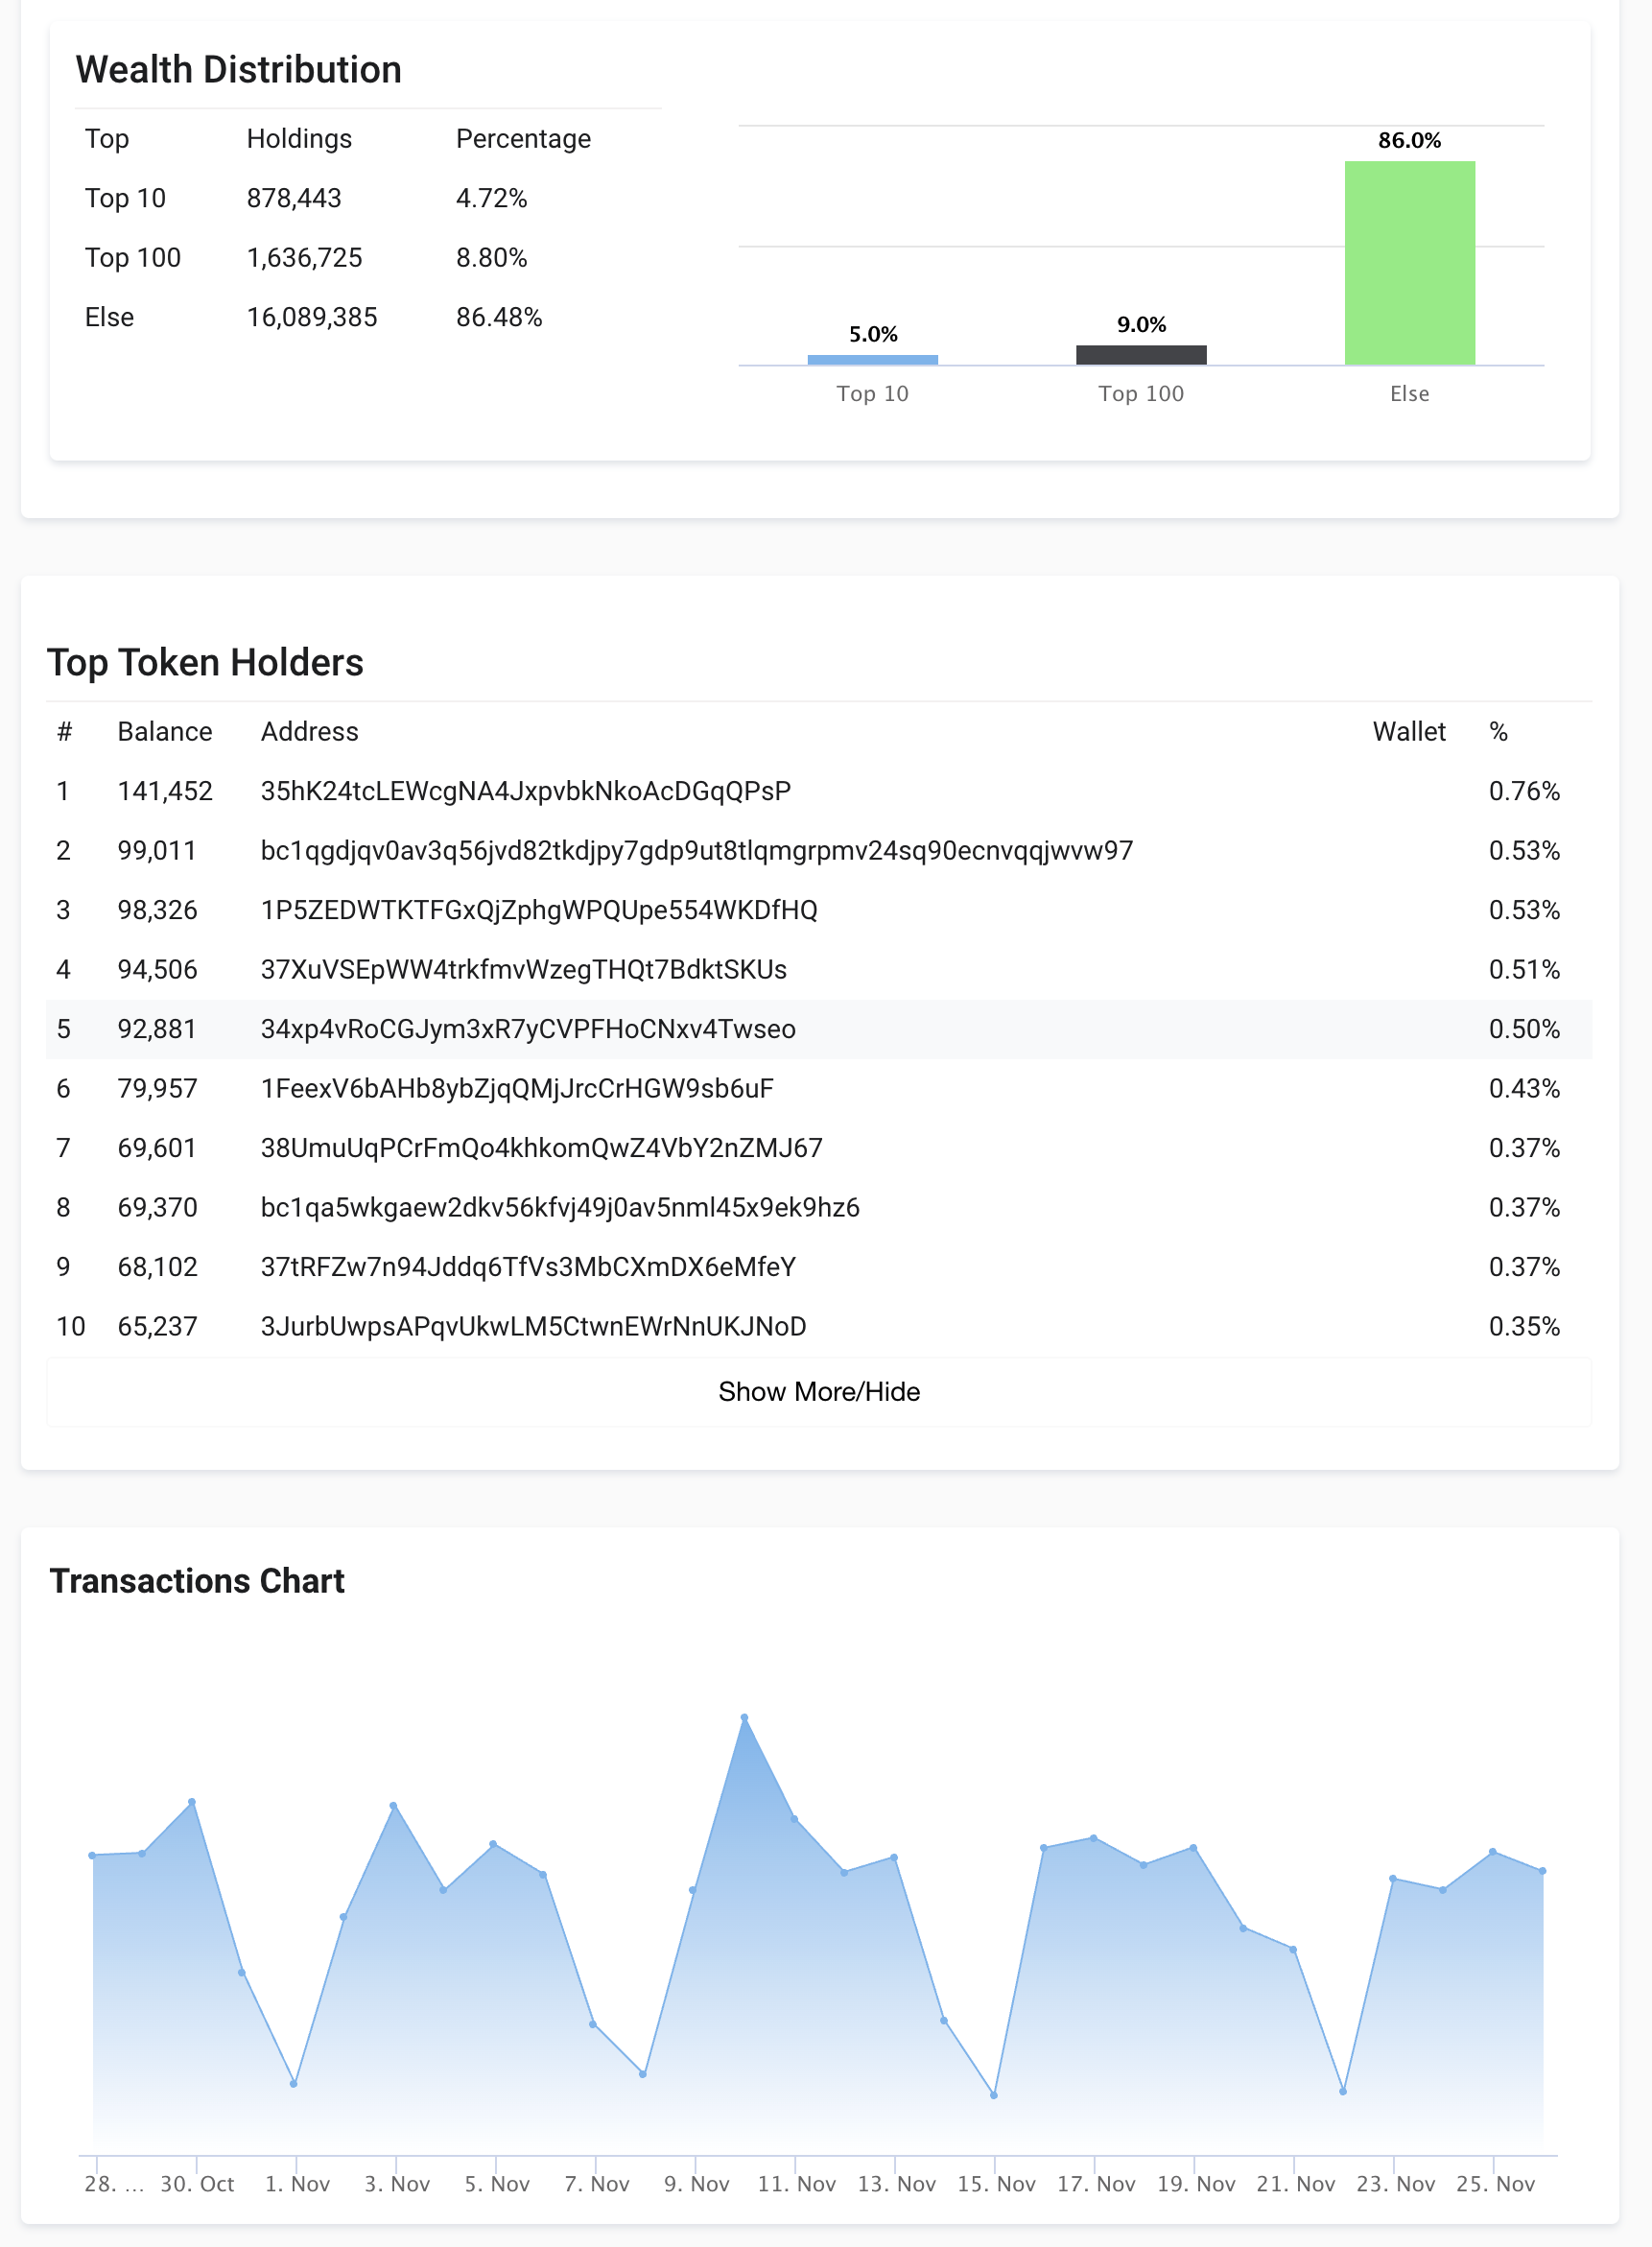1652x2247 pixels.
Task: Select the Top 100 bar on the chart
Action: [x=1140, y=352]
